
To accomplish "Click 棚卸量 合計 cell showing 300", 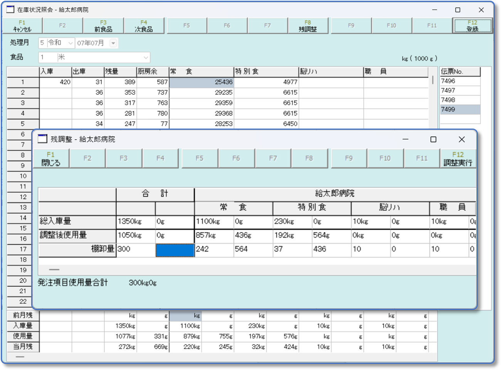I will [x=135, y=249].
